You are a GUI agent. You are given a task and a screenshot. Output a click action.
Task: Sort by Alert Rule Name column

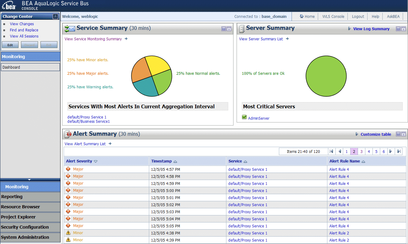363,162
